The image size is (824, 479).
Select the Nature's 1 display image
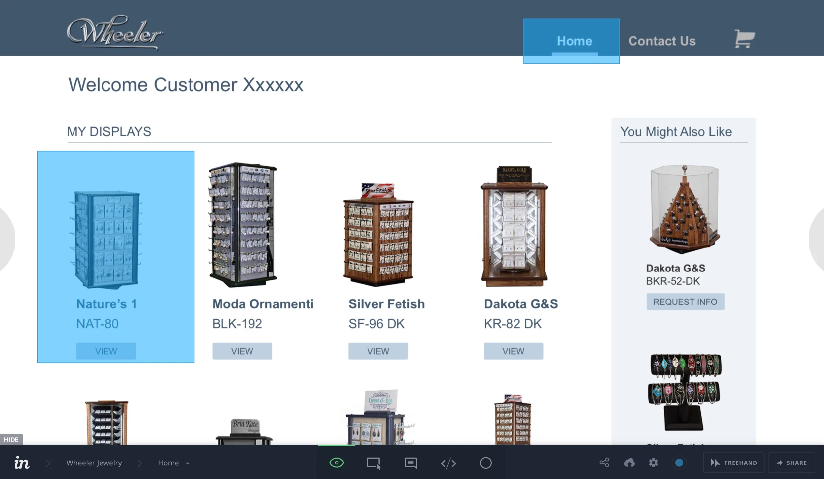[x=106, y=239]
